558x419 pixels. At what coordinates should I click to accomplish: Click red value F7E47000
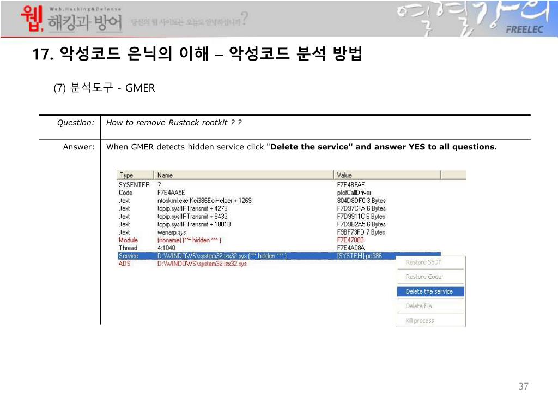[x=350, y=240]
